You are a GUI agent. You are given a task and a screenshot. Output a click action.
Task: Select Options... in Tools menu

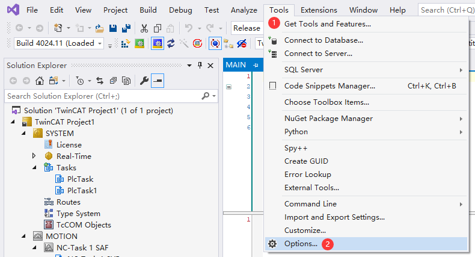point(366,244)
